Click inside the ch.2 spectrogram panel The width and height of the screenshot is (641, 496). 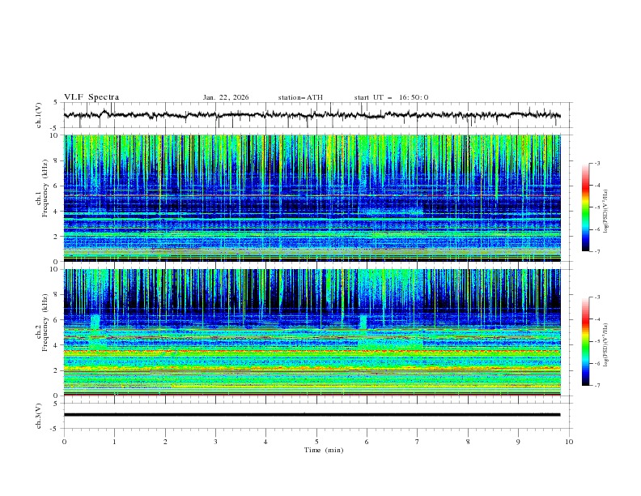point(312,332)
